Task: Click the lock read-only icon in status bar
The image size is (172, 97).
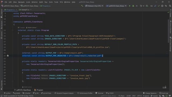Action: click(160, 96)
